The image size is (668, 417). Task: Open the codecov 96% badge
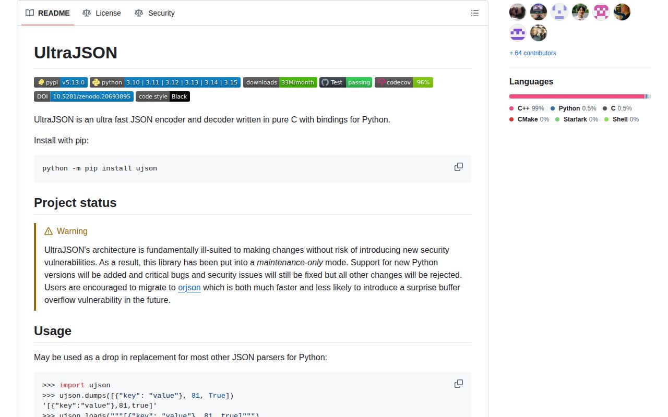tap(404, 82)
